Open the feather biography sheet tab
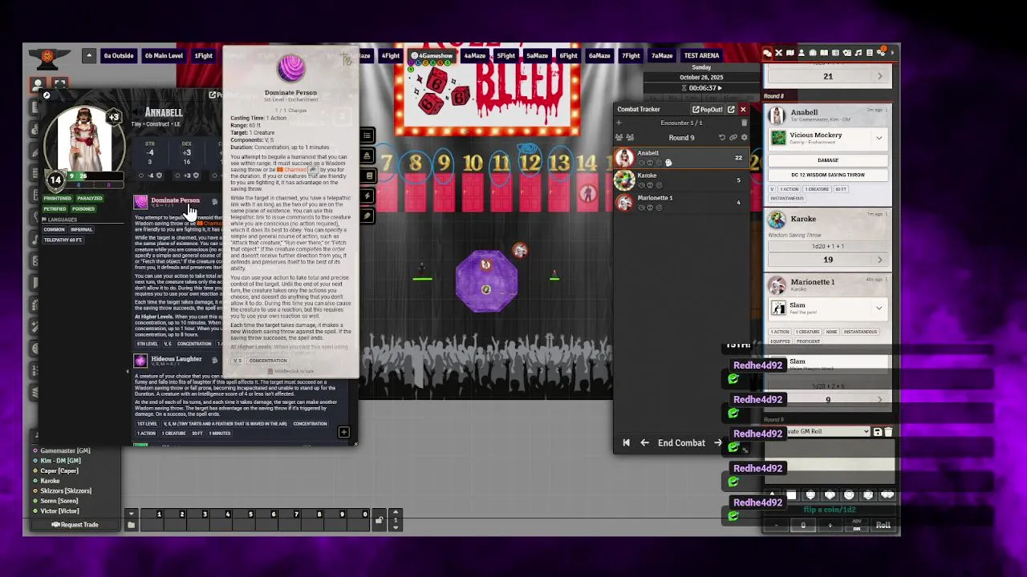 367,216
